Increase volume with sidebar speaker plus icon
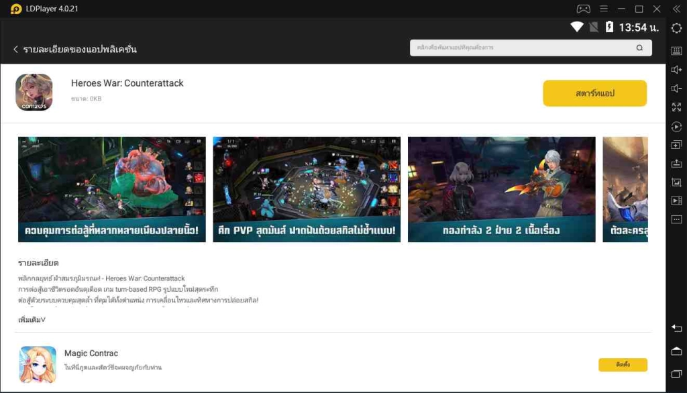 tap(676, 70)
